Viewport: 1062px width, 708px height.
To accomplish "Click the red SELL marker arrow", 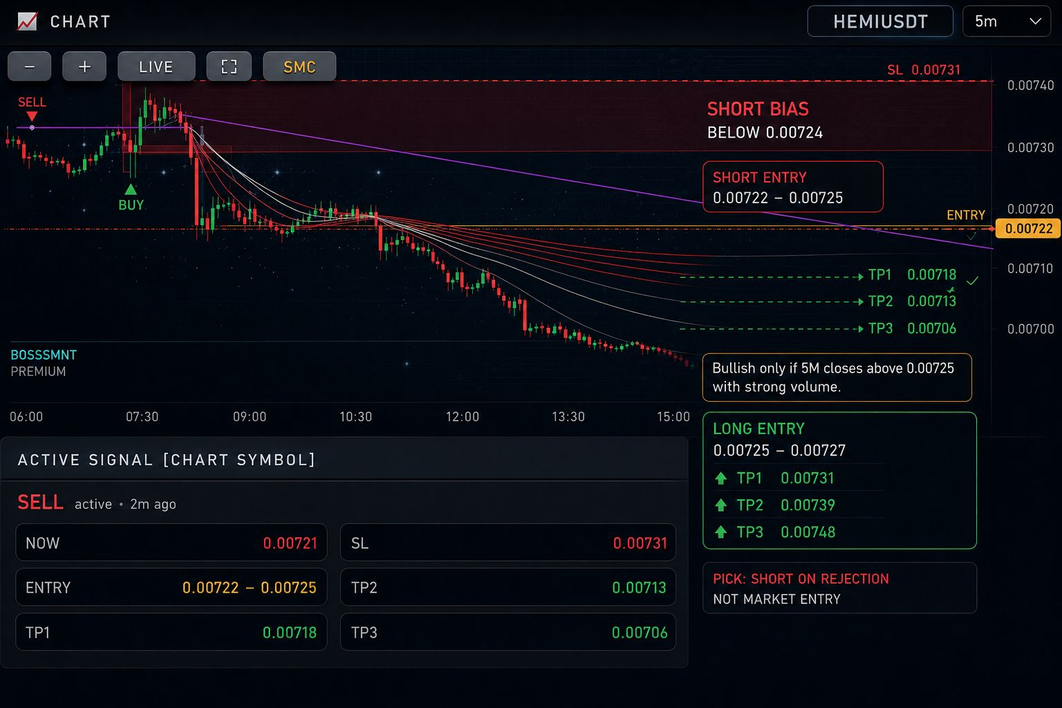I will point(32,116).
